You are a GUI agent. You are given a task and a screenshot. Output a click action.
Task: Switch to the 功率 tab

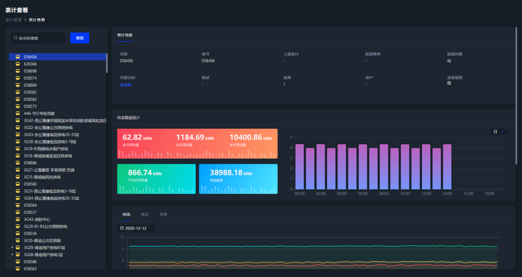click(x=163, y=214)
